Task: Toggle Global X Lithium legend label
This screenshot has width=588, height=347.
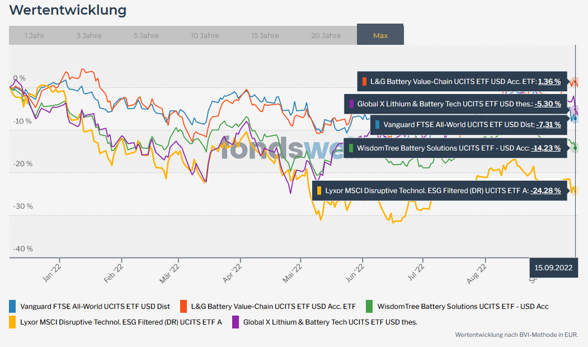Action: [330, 322]
